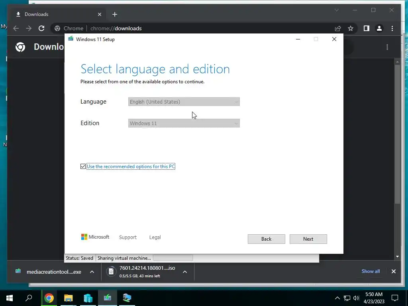Open the Support link in Setup

[x=128, y=237]
